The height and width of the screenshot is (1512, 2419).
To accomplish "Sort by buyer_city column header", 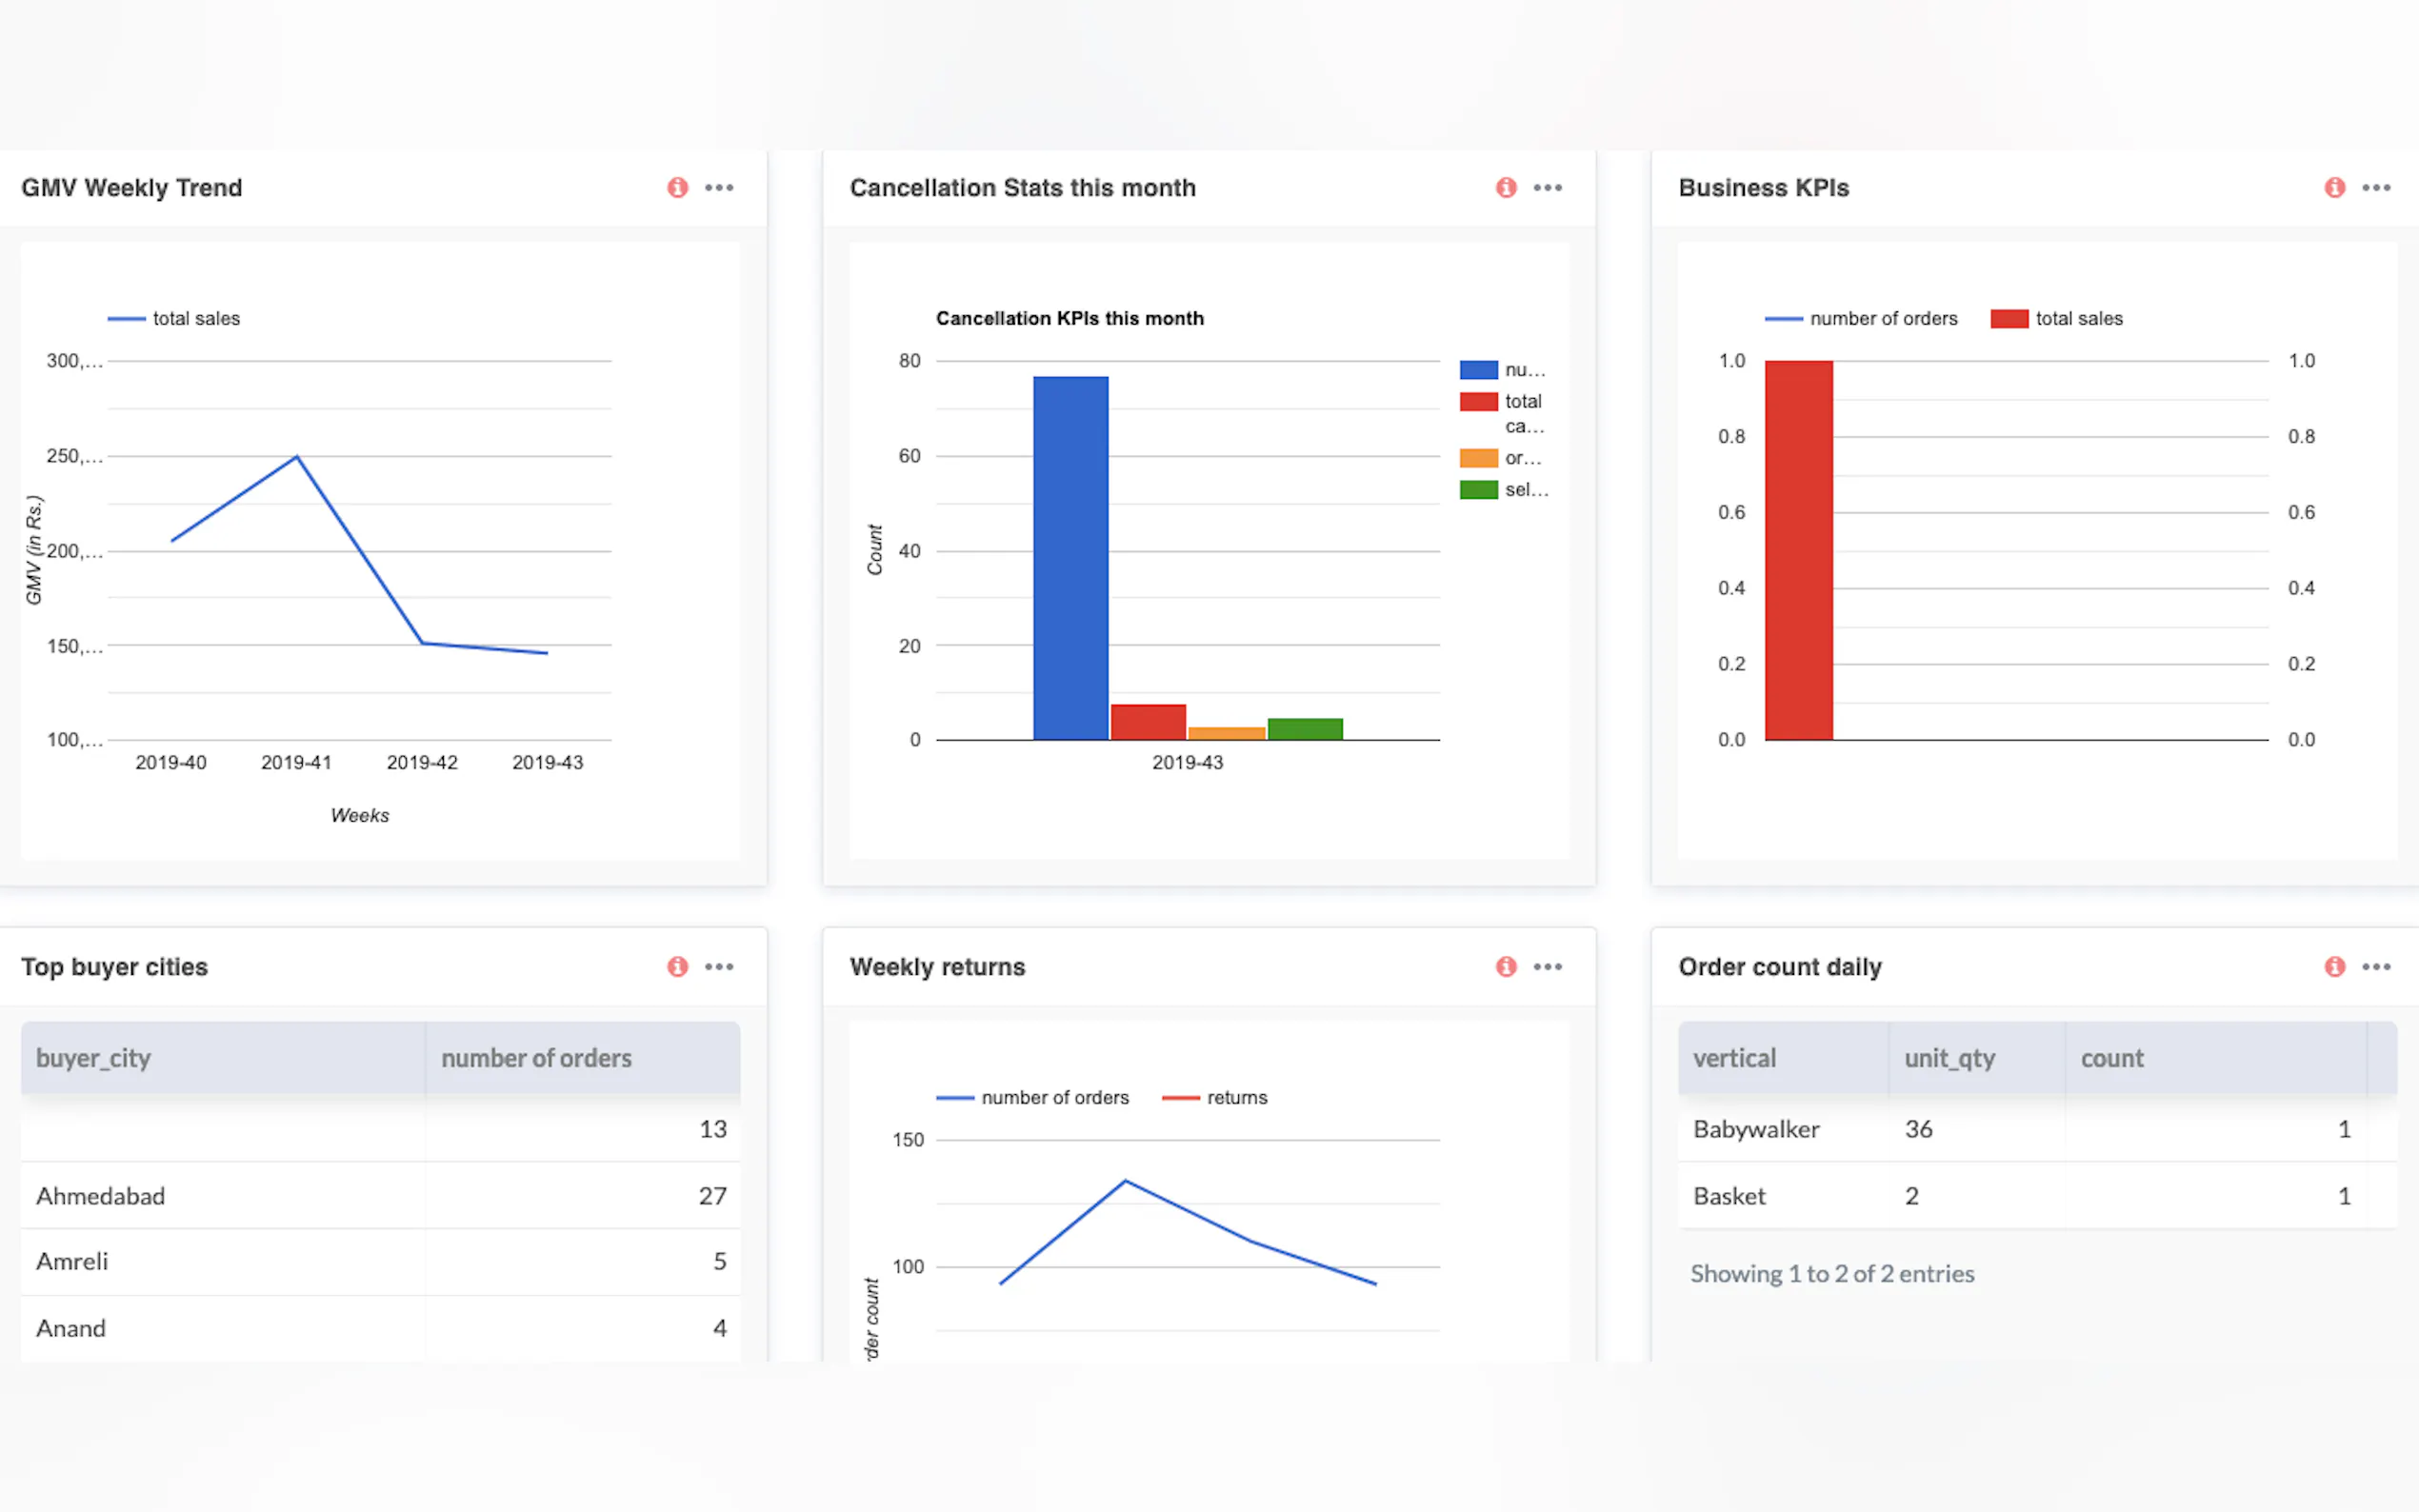I will click(x=93, y=1058).
